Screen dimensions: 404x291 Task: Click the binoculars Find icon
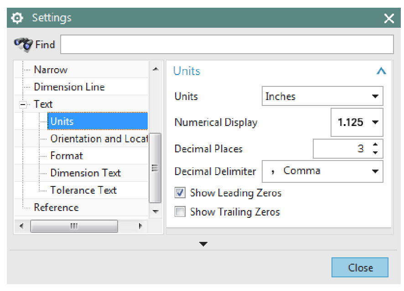tap(23, 45)
